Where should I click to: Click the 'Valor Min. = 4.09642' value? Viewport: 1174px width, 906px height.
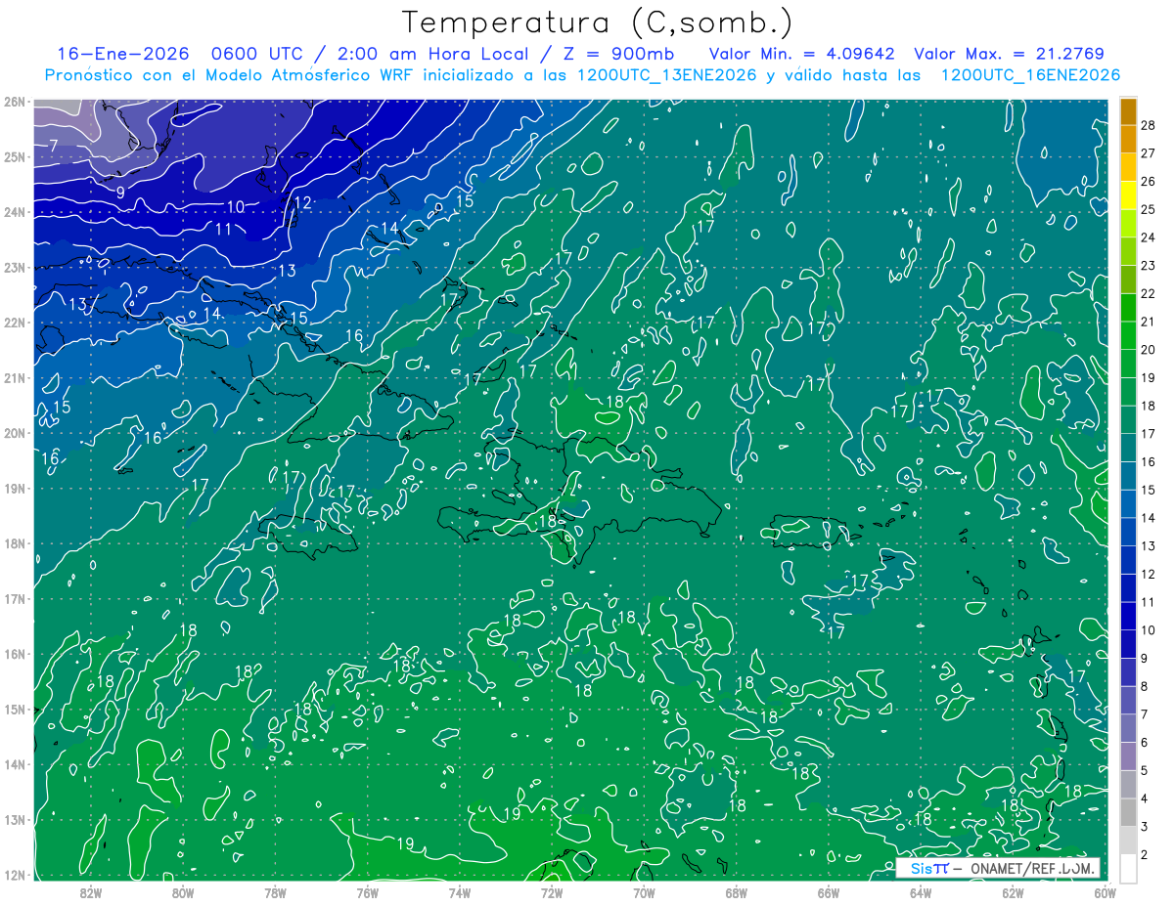click(801, 54)
